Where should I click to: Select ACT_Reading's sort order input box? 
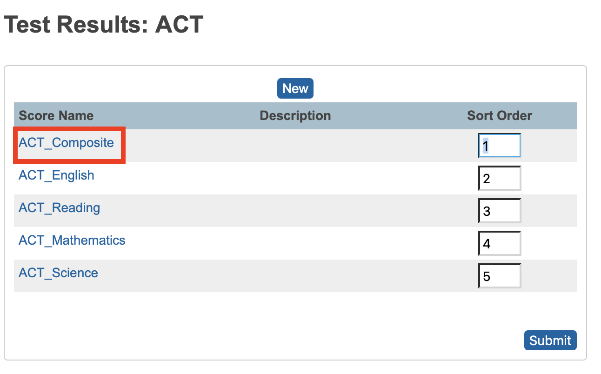[499, 211]
